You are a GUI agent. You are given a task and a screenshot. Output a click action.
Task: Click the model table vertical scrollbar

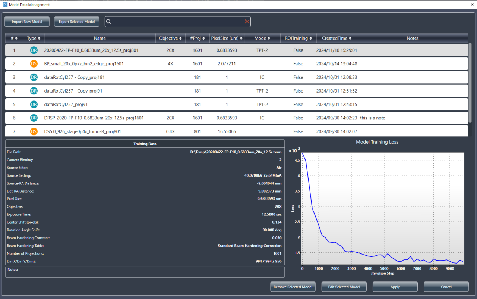point(470,82)
